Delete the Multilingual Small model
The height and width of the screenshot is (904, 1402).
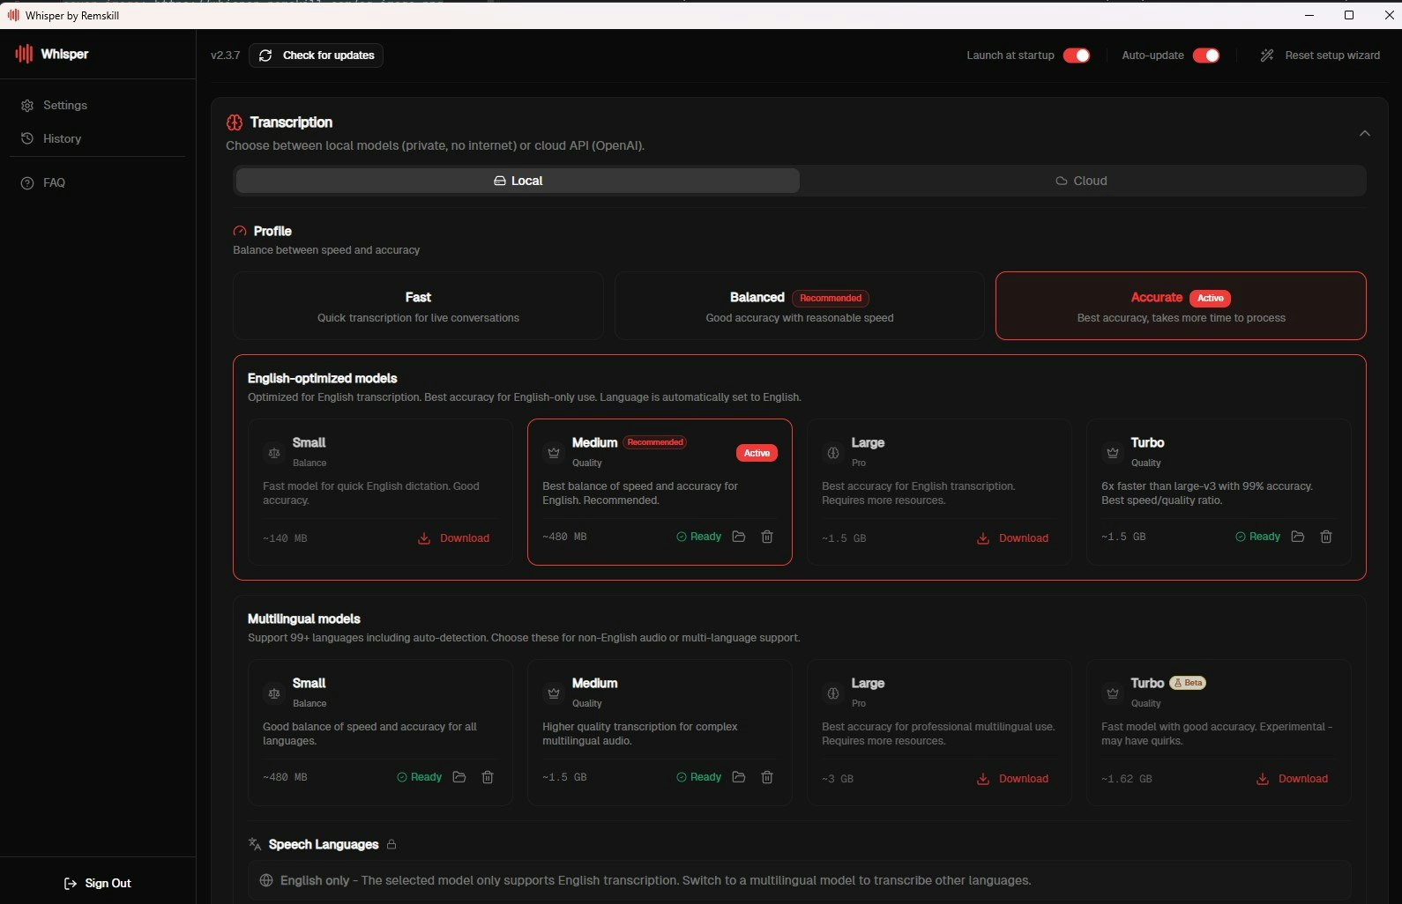click(488, 777)
